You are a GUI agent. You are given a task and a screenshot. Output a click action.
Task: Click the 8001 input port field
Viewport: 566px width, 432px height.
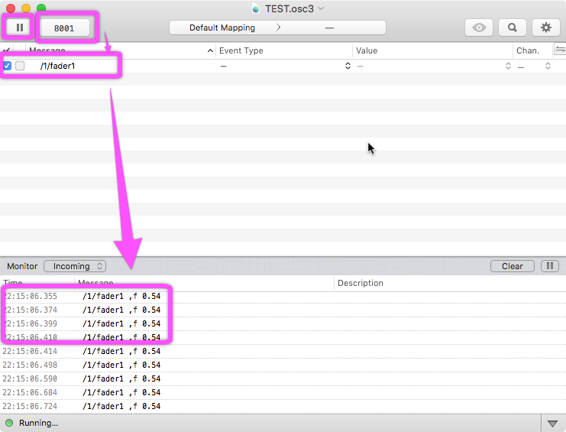[x=64, y=28]
